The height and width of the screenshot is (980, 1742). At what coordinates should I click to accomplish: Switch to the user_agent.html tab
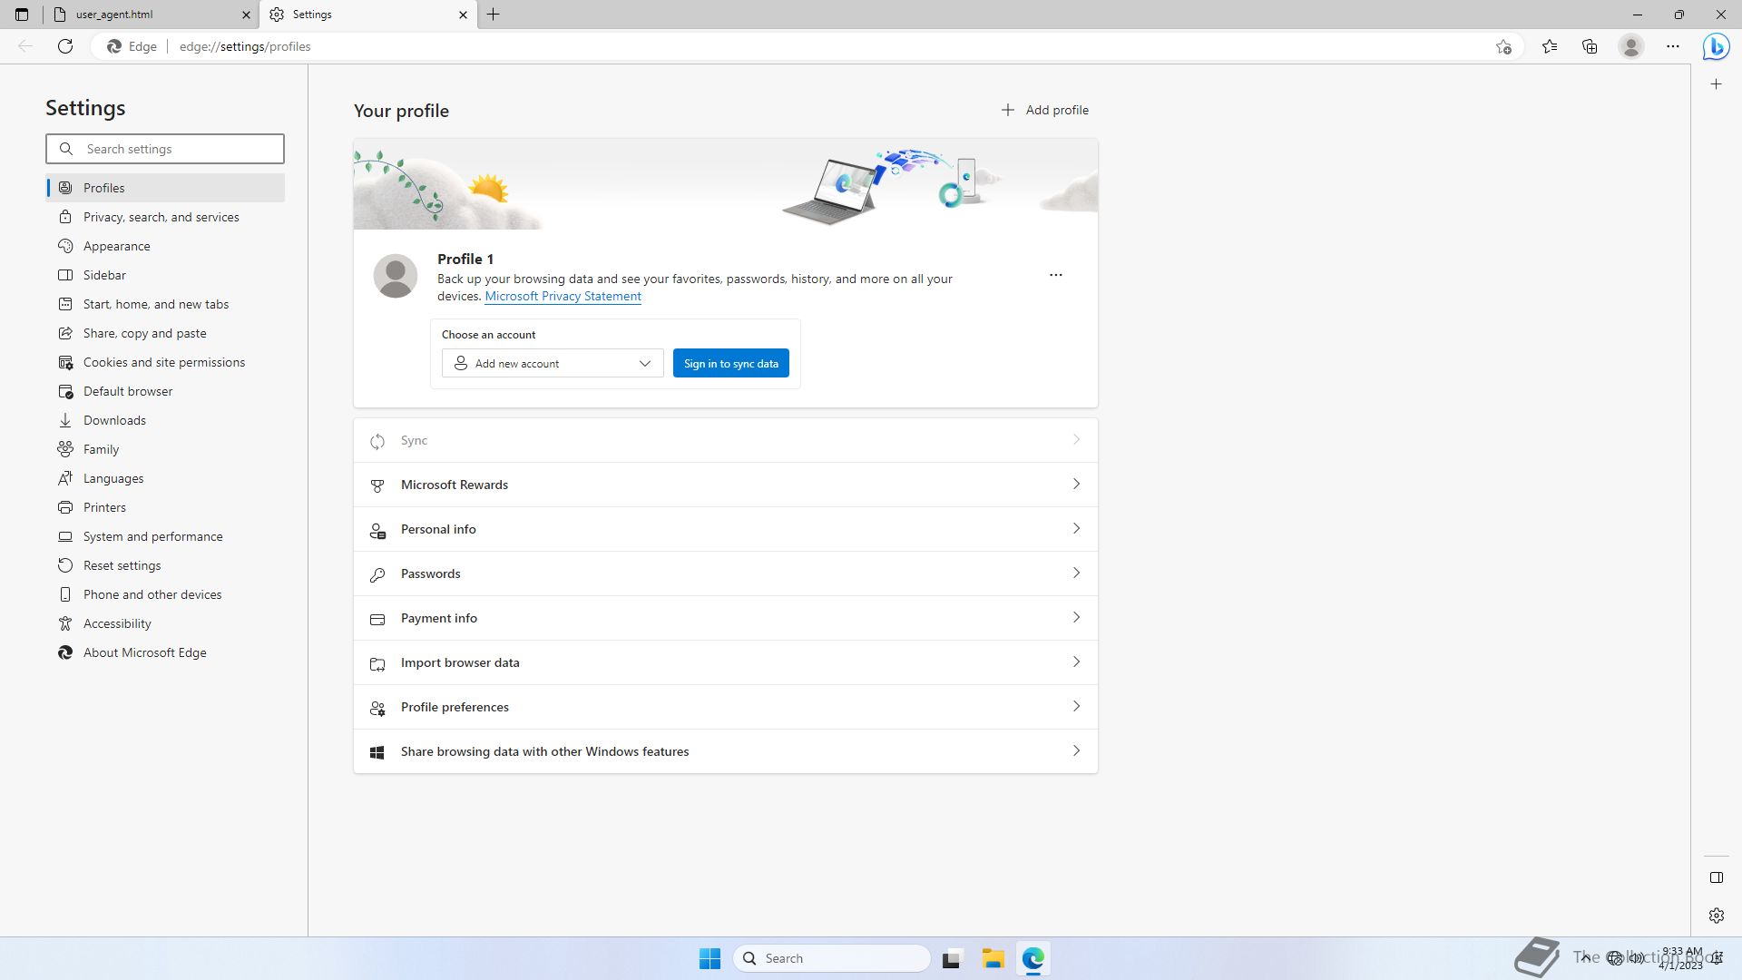151,15
